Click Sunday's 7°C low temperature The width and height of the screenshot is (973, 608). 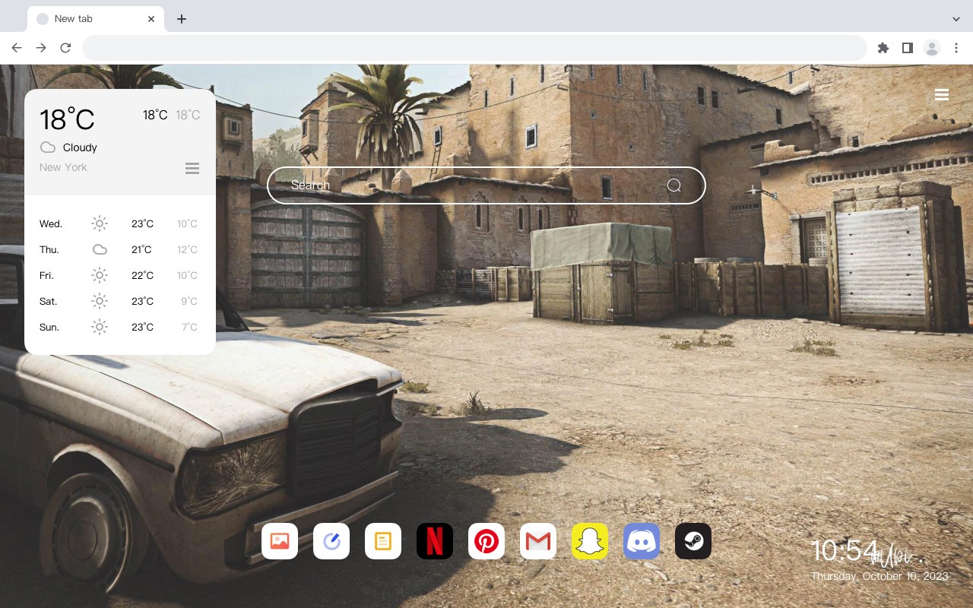click(x=189, y=327)
